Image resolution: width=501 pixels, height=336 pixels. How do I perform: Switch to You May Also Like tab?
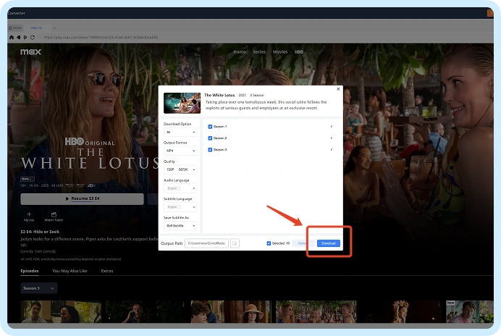(x=70, y=271)
